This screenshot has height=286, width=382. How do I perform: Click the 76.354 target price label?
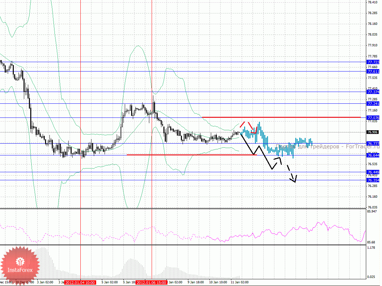tap(373, 180)
